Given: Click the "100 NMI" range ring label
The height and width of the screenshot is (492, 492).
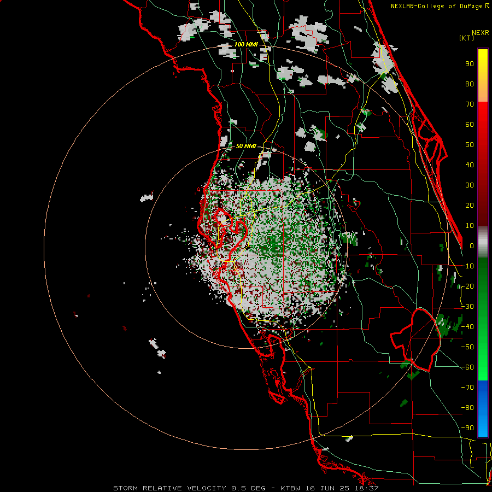Looking at the screenshot, I should (246, 45).
